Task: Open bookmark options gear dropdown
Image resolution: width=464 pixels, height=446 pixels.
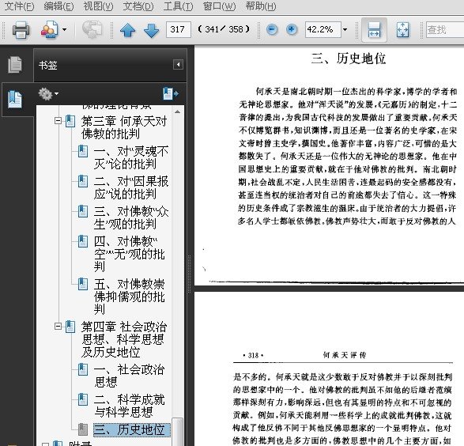Action: point(48,94)
